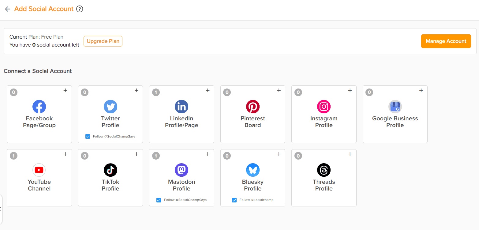Toggle Follow @SocialChampSays checkbox under Mastodon
This screenshot has height=230, width=479.
[159, 200]
